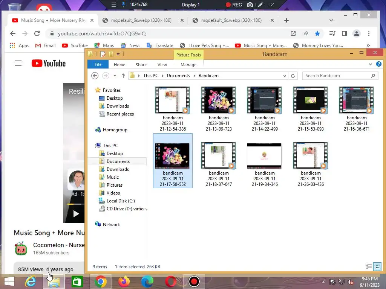The height and width of the screenshot is (289, 386).
Task: Open the I Love Pets Song bookmark
Action: tap(205, 46)
